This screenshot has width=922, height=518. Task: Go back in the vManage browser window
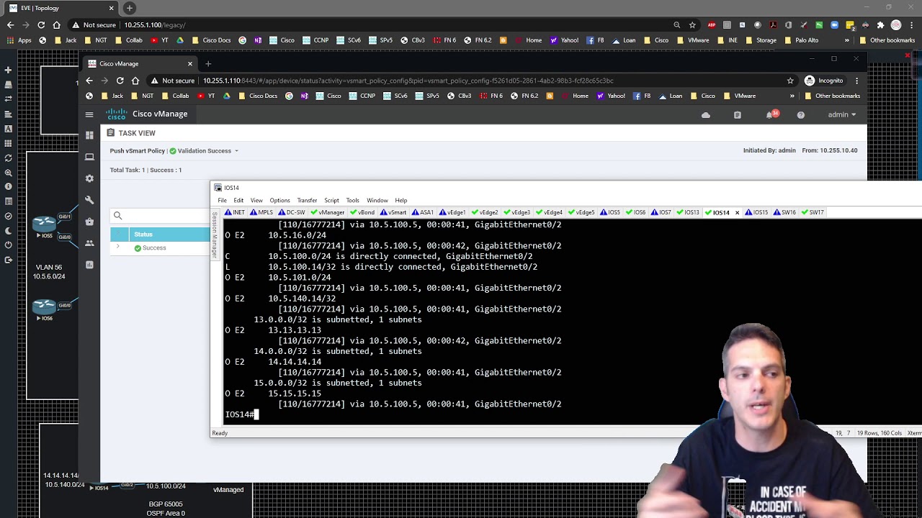tap(89, 81)
